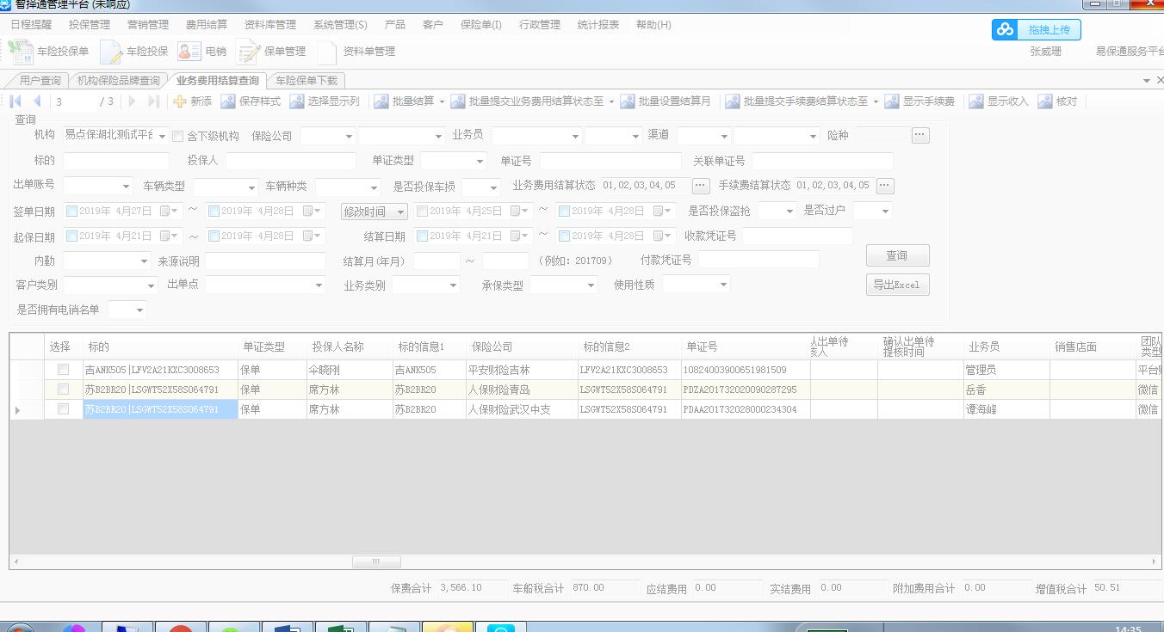The height and width of the screenshot is (632, 1164).
Task: Expand the 车辆类型 combo box
Action: tap(251, 187)
